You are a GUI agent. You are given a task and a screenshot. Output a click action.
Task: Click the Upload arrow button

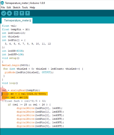pyautogui.click(x=9, y=13)
